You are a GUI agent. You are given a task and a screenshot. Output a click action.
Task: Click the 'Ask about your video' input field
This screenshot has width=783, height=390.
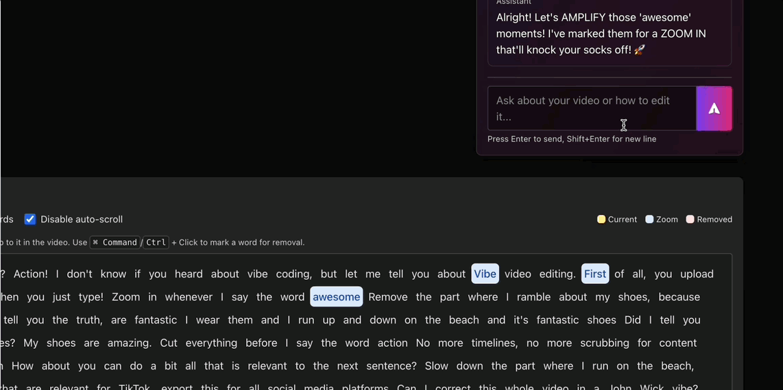point(591,108)
